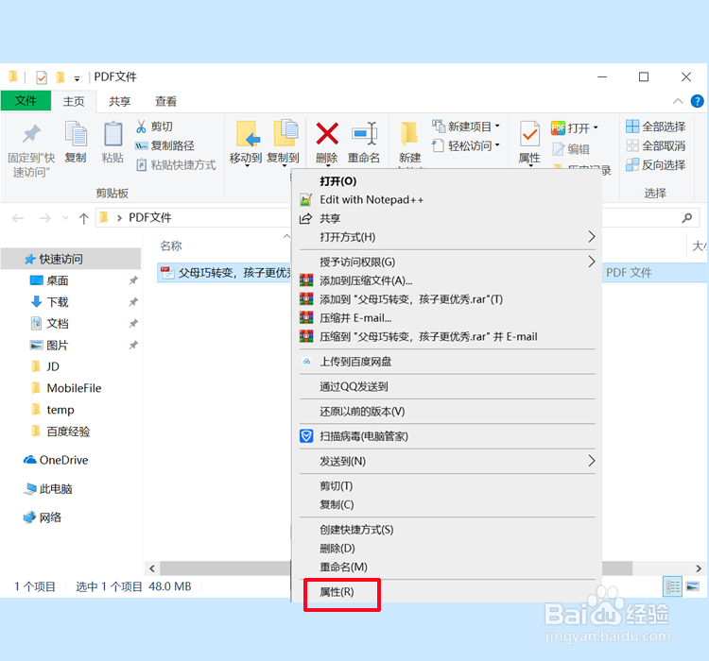
Task: Click the horizontal scrollbar left arrow
Action: (x=152, y=568)
